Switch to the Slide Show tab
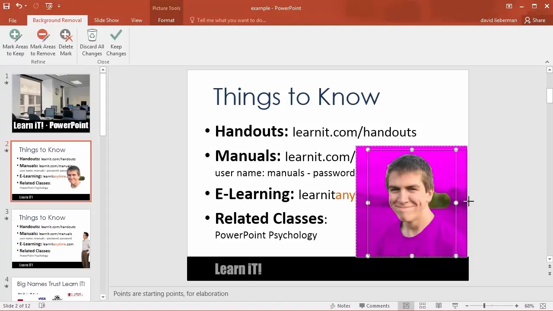 pos(106,20)
